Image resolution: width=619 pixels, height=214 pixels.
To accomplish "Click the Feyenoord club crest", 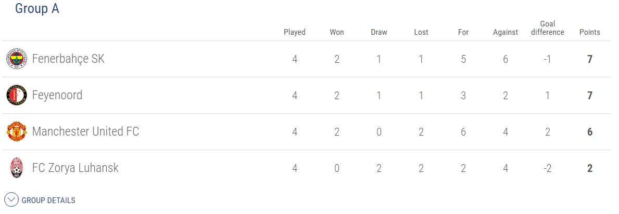I will pyautogui.click(x=16, y=96).
